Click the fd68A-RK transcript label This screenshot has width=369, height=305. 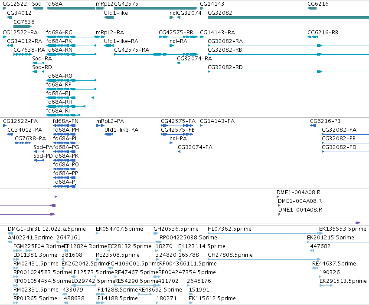pos(59,41)
